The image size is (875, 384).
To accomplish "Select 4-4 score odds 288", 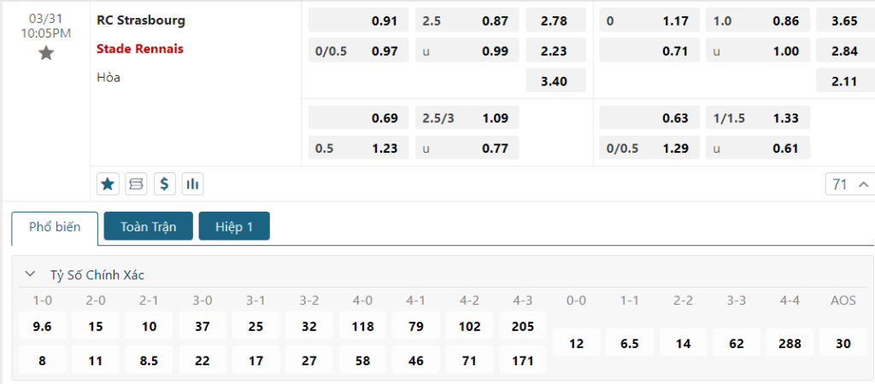I will [x=790, y=343].
